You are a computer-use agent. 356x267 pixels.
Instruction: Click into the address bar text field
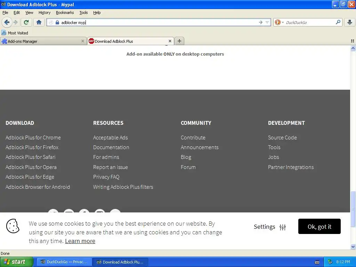point(159,22)
